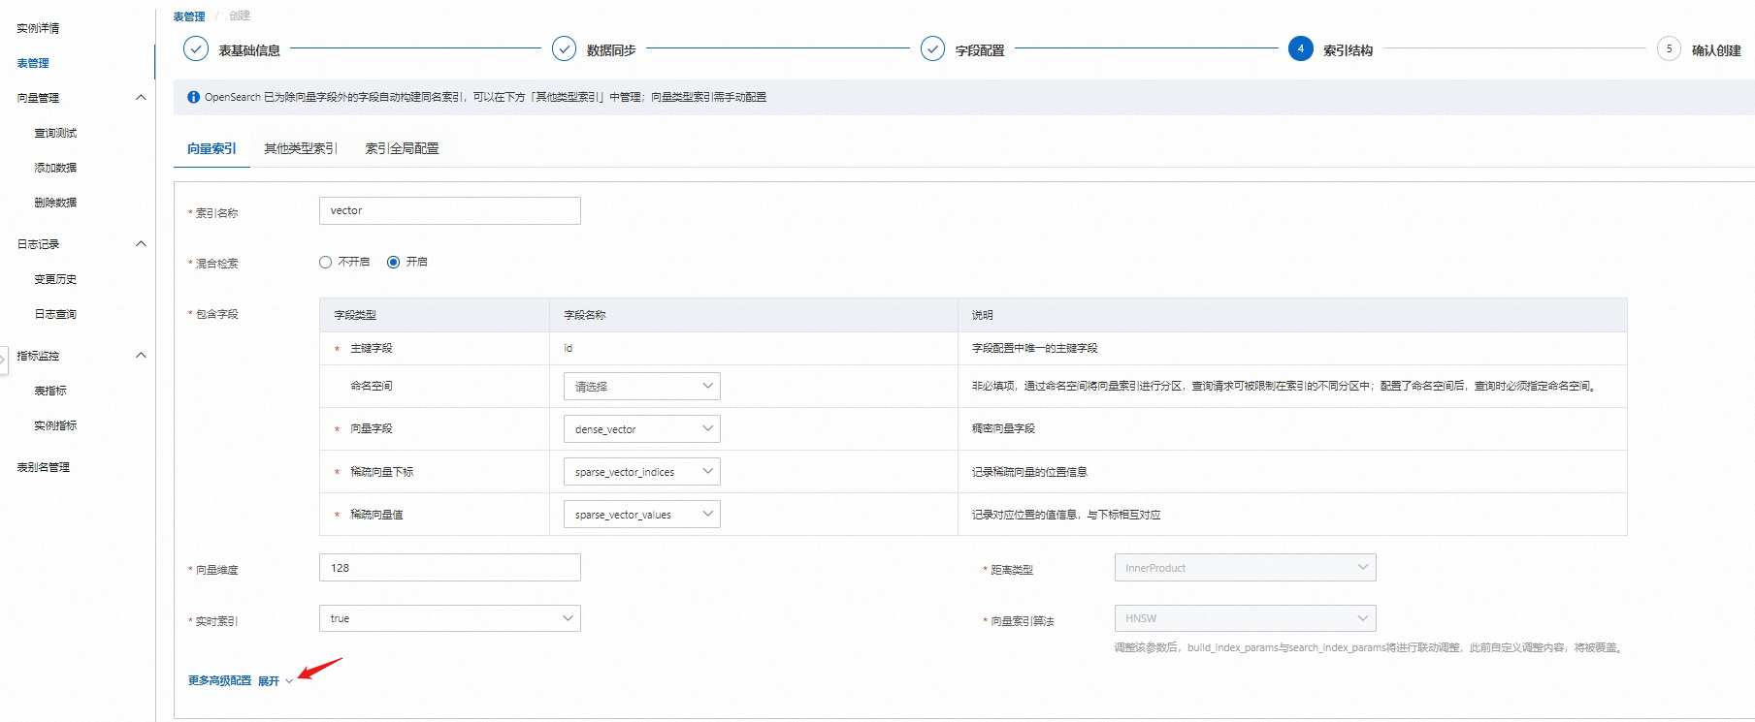Click the 稠密向量字段 description text

coord(1003,428)
